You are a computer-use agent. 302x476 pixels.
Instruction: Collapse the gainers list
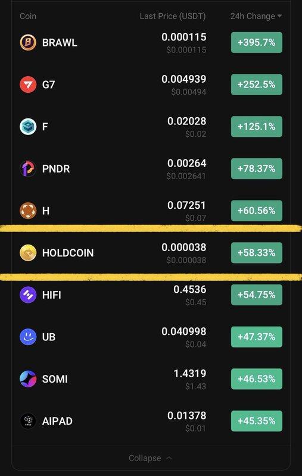(150, 458)
